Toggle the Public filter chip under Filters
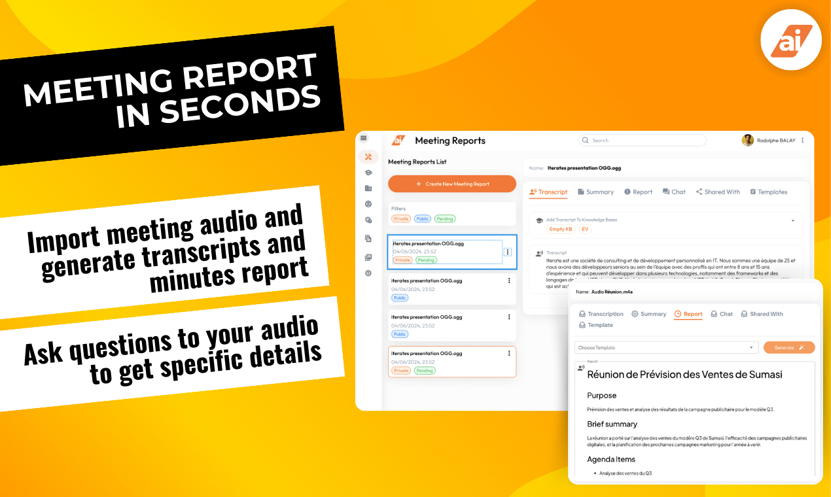This screenshot has height=497, width=831. click(423, 219)
